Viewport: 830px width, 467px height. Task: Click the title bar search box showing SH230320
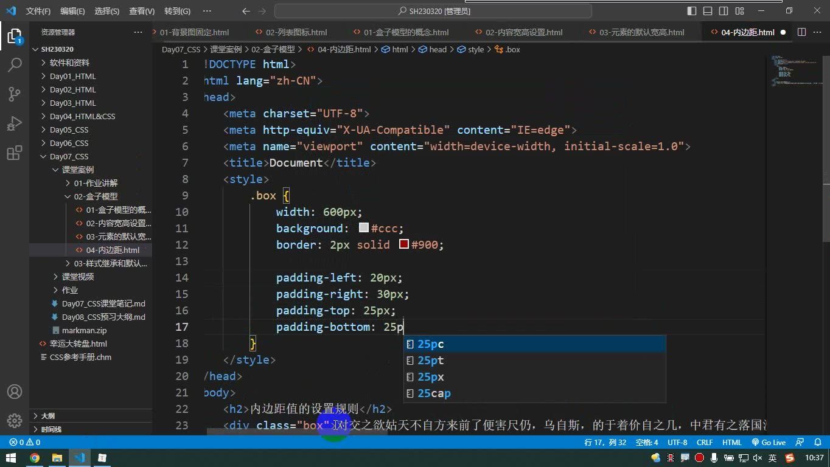(433, 11)
